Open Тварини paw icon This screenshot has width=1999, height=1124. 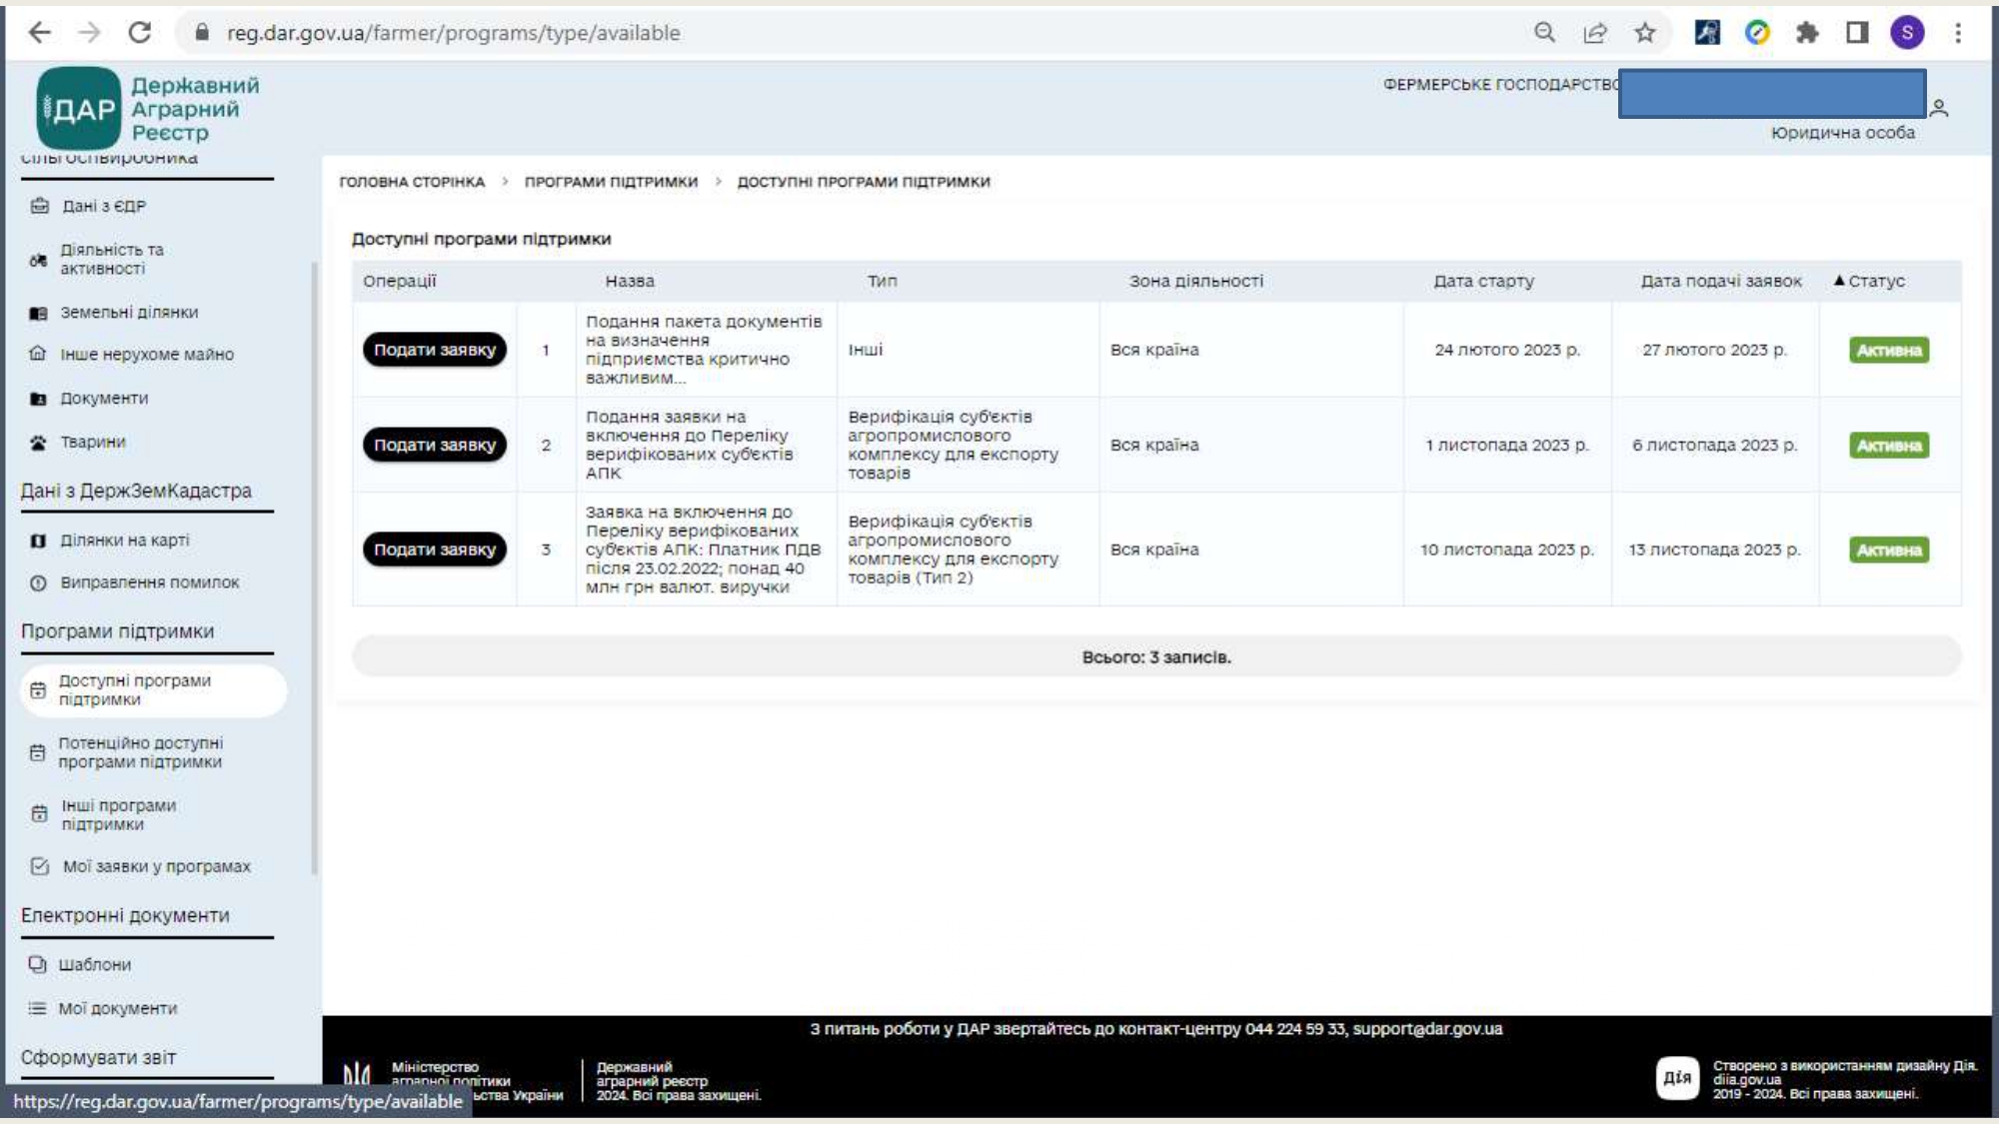point(38,442)
